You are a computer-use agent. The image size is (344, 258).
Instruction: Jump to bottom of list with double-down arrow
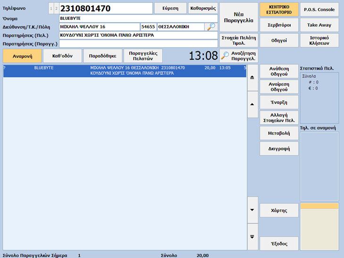(252, 236)
